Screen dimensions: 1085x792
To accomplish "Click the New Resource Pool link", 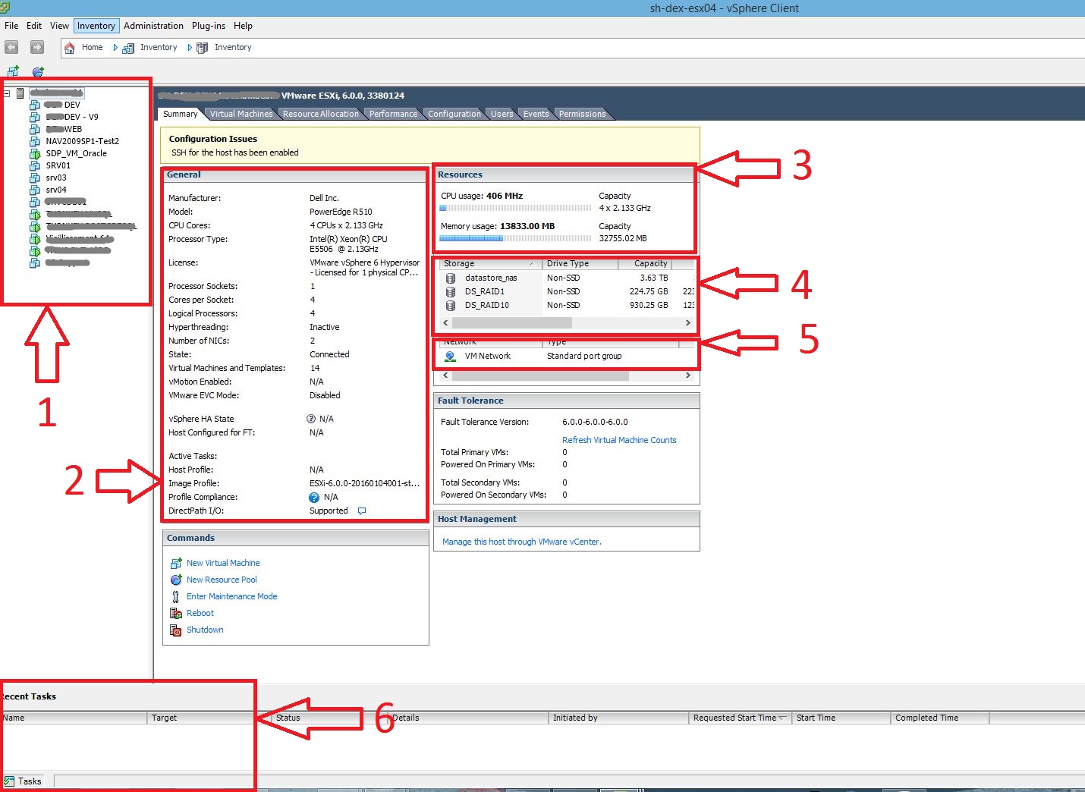I will [222, 580].
